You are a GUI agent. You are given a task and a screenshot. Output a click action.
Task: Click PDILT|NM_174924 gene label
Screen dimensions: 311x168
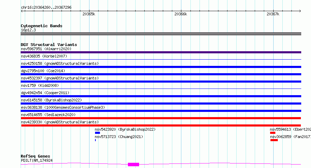37,160
